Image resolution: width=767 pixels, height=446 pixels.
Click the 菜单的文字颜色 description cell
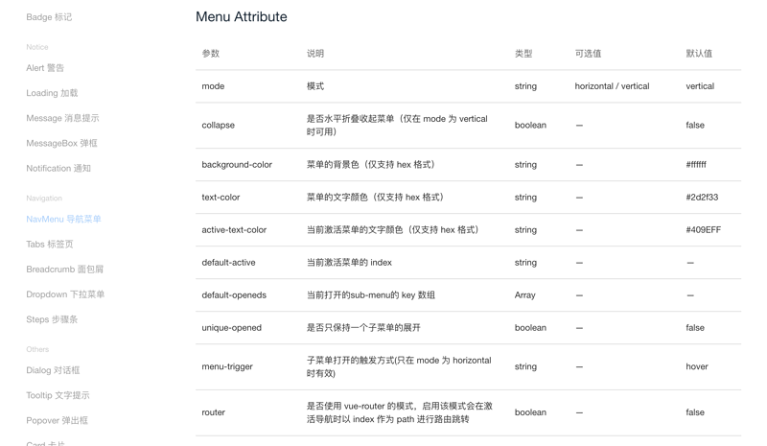pyautogui.click(x=375, y=198)
